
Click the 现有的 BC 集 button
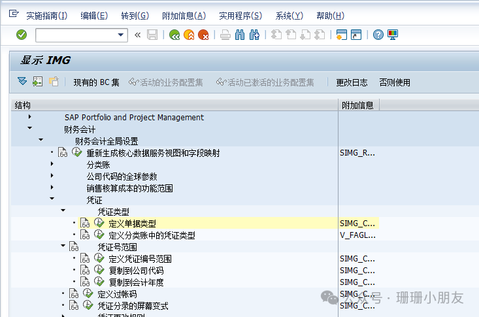[x=96, y=82]
